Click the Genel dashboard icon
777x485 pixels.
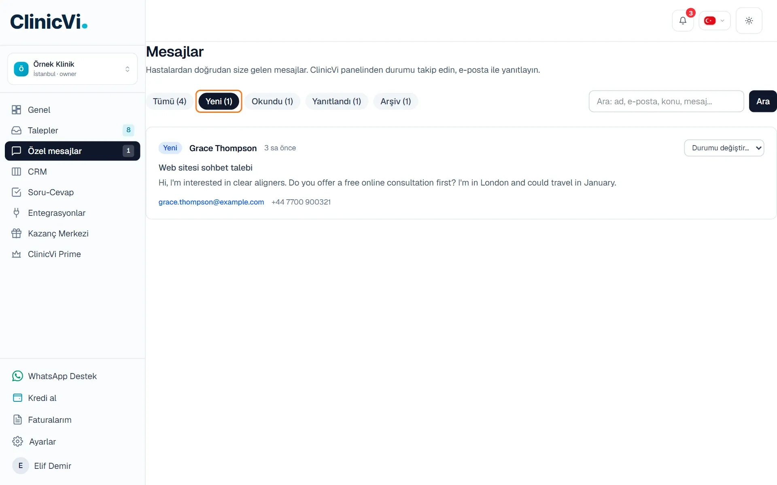click(16, 110)
